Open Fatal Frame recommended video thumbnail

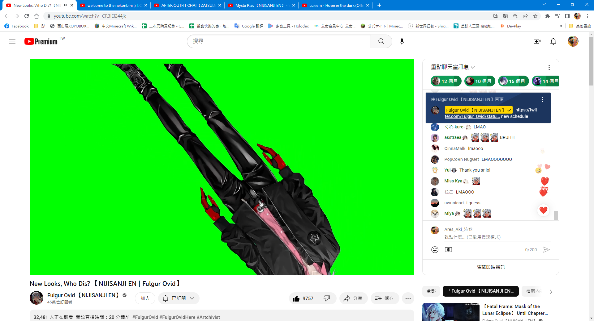451,312
